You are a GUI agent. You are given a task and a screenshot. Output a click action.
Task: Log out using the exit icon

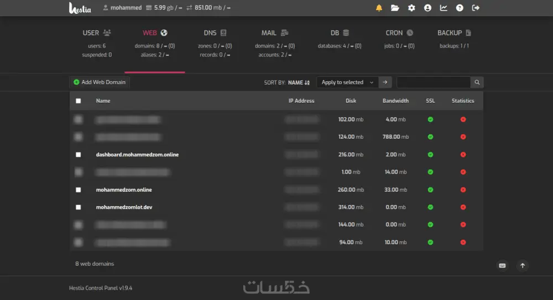point(476,8)
